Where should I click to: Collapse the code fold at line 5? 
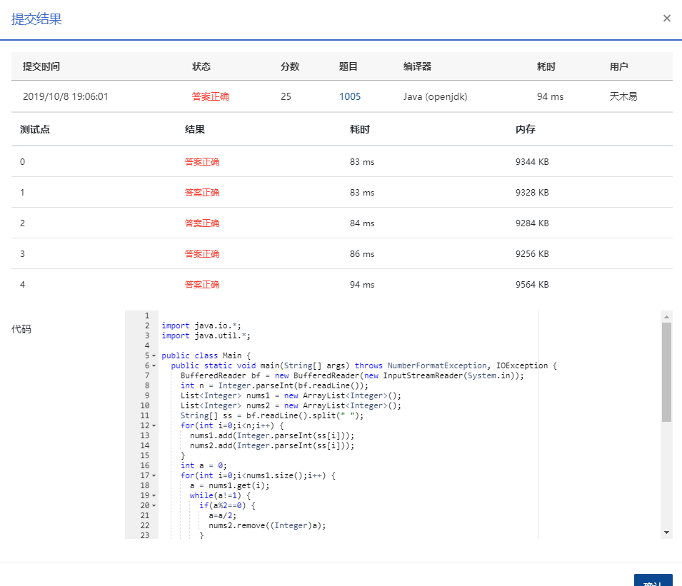pos(154,355)
